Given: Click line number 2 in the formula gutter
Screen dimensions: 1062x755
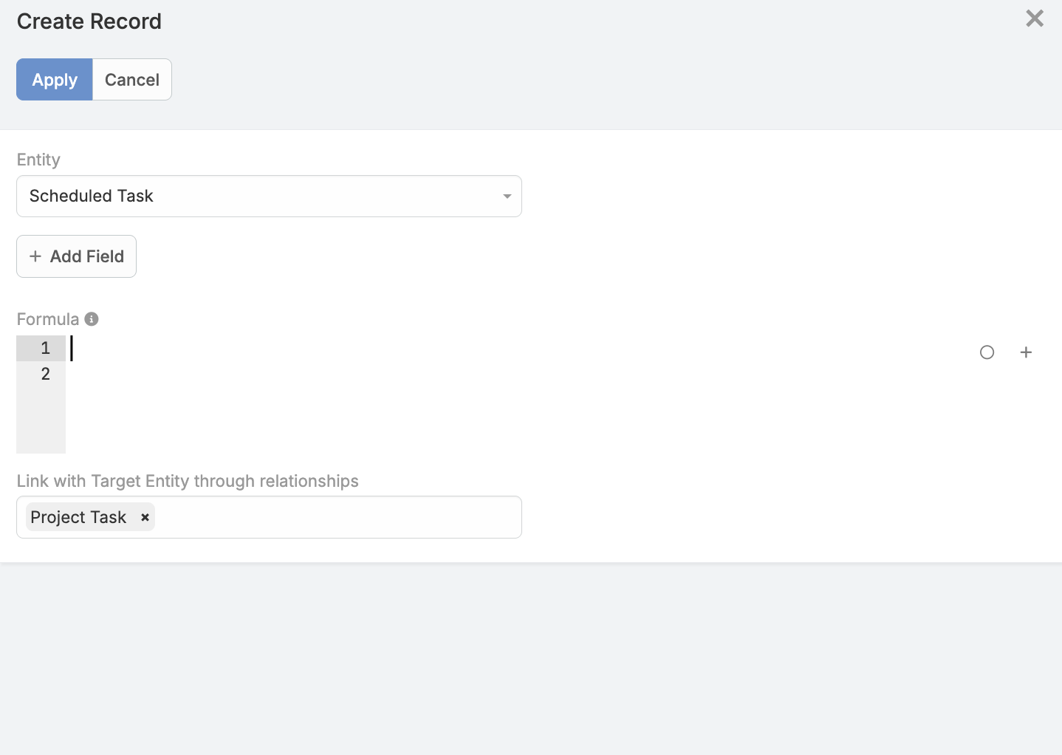Looking at the screenshot, I should [46, 374].
